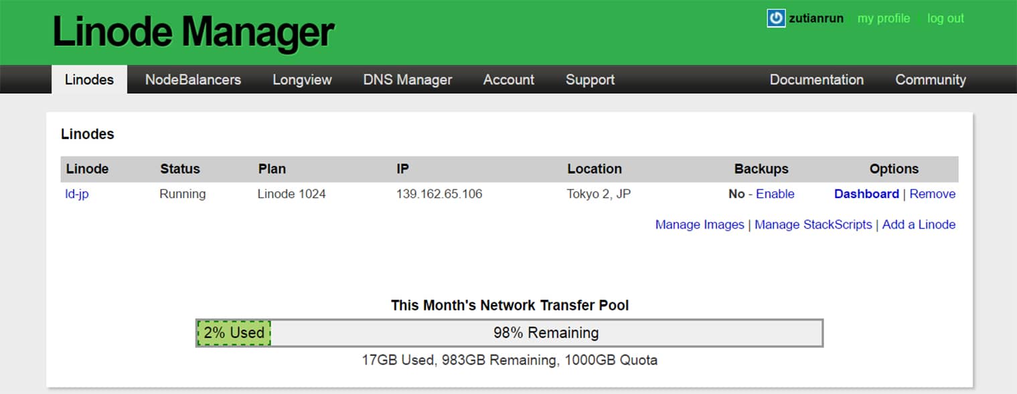Switch to the NodeBalancers tab
The width and height of the screenshot is (1017, 394).
193,80
